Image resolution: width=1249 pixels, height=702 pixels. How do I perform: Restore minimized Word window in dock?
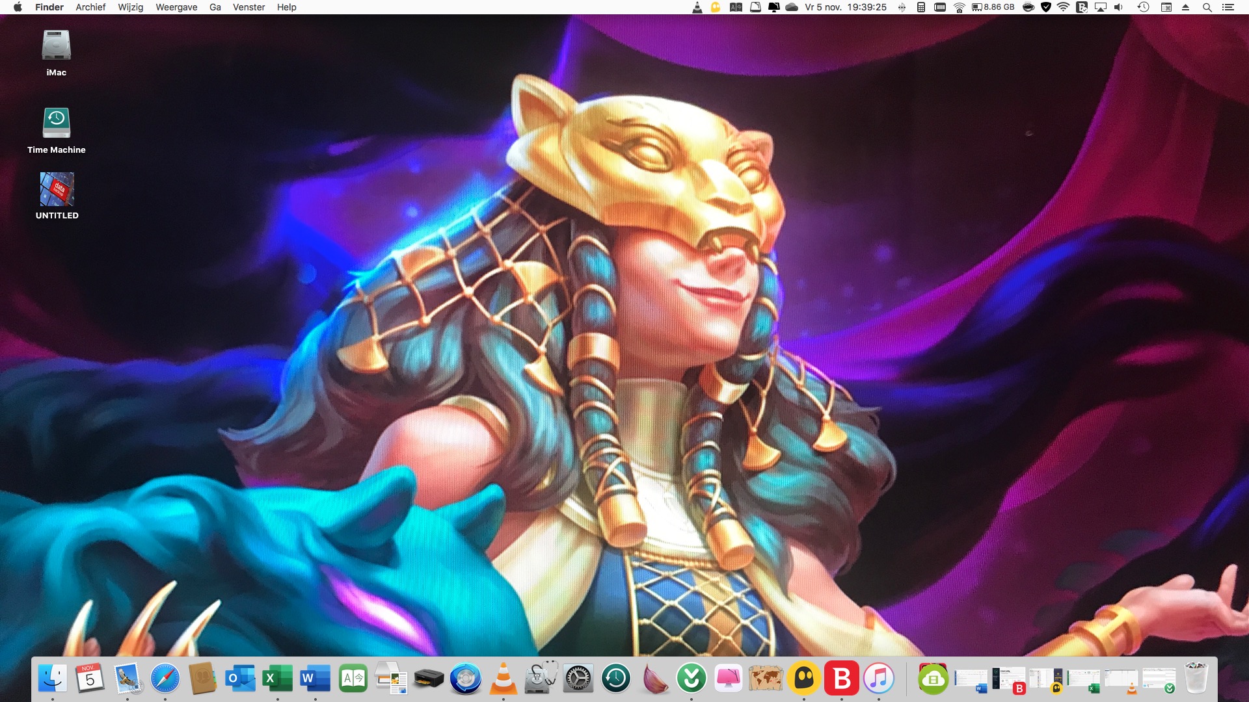(971, 680)
